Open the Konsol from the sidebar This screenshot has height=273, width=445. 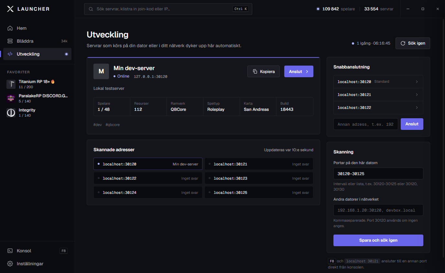tap(37, 251)
